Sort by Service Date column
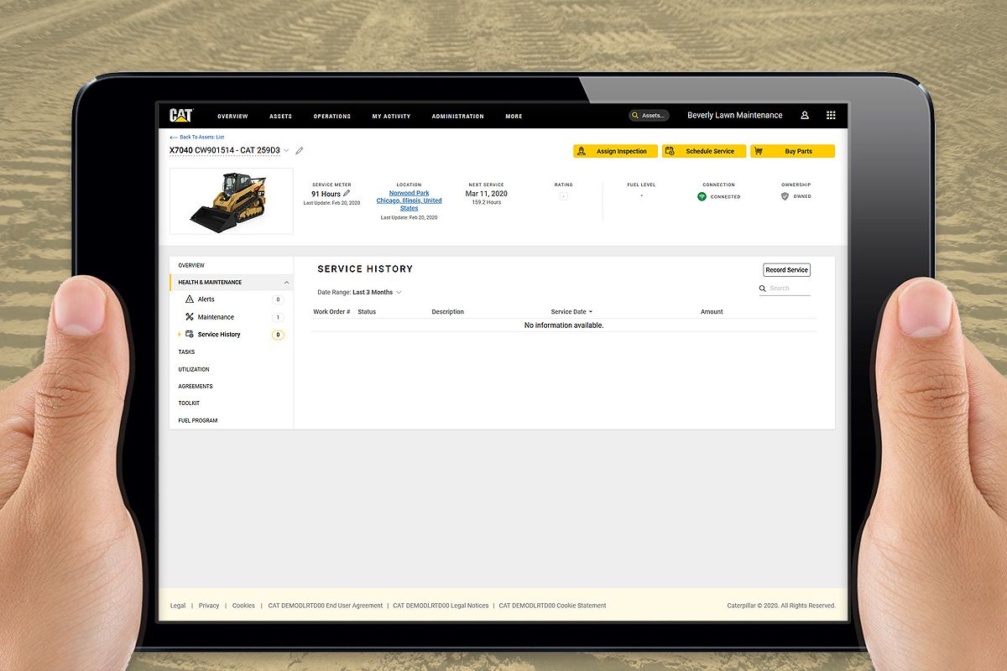 571,312
